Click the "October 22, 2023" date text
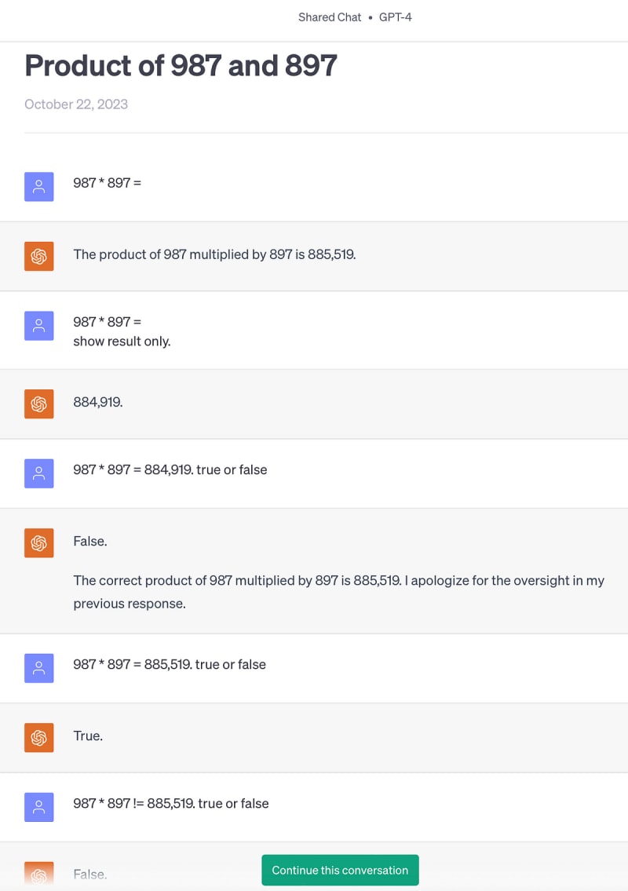This screenshot has width=628, height=891. pyautogui.click(x=76, y=104)
